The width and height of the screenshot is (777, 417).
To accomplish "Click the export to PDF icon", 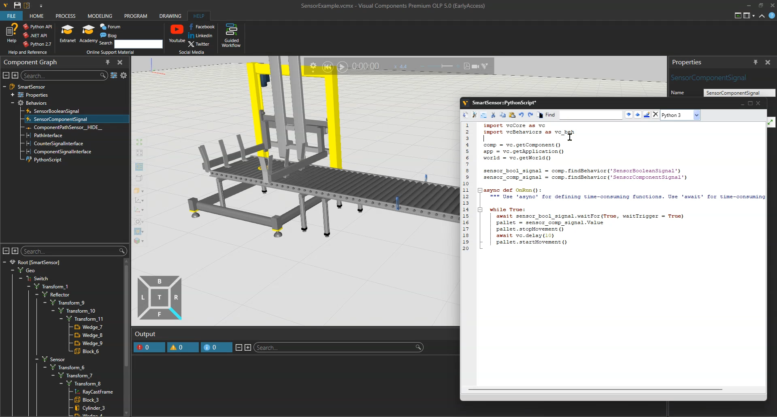I will point(466,66).
